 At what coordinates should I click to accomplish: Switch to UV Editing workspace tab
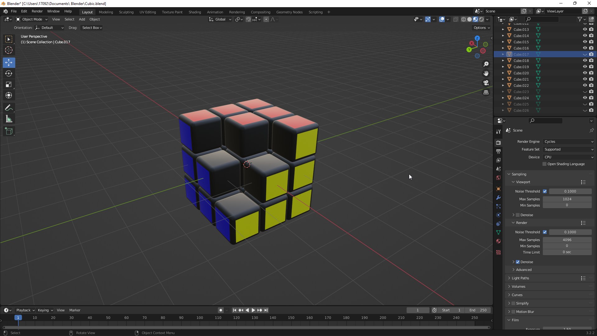148,12
